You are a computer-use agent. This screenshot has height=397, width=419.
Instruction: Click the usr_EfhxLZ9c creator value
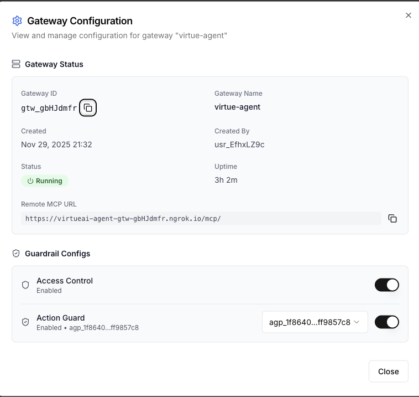point(239,145)
